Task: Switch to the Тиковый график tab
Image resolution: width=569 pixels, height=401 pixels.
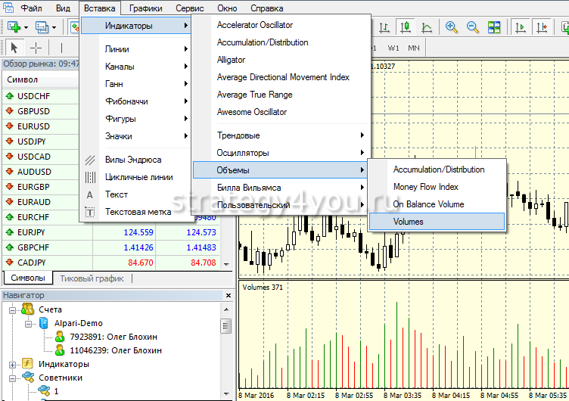Action: [x=92, y=278]
